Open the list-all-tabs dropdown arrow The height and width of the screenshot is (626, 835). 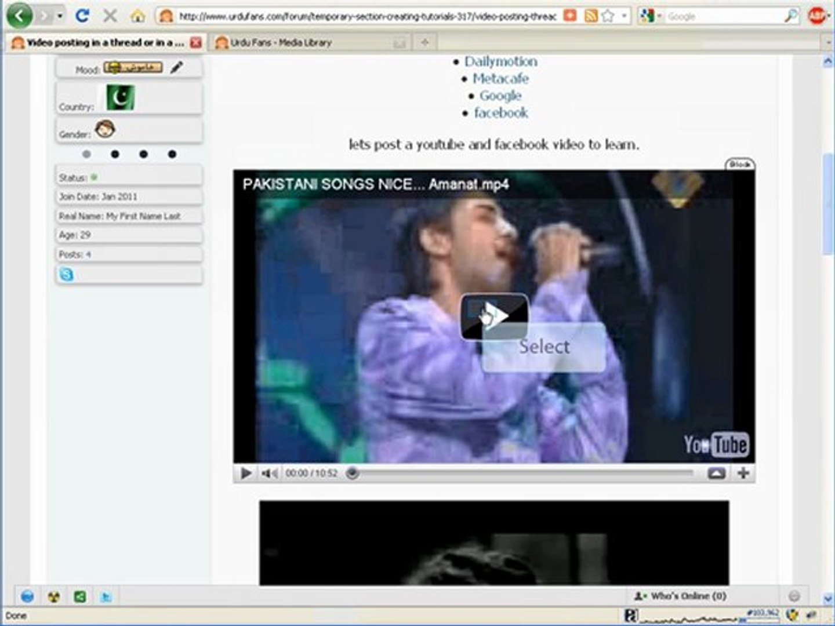828,42
